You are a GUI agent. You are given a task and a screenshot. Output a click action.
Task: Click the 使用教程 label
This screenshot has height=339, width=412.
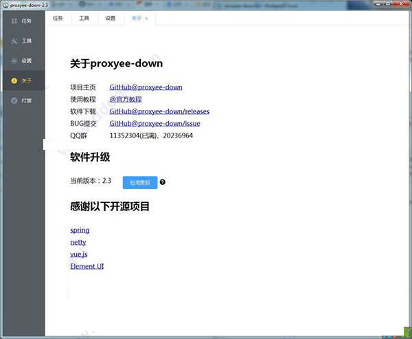pos(83,99)
